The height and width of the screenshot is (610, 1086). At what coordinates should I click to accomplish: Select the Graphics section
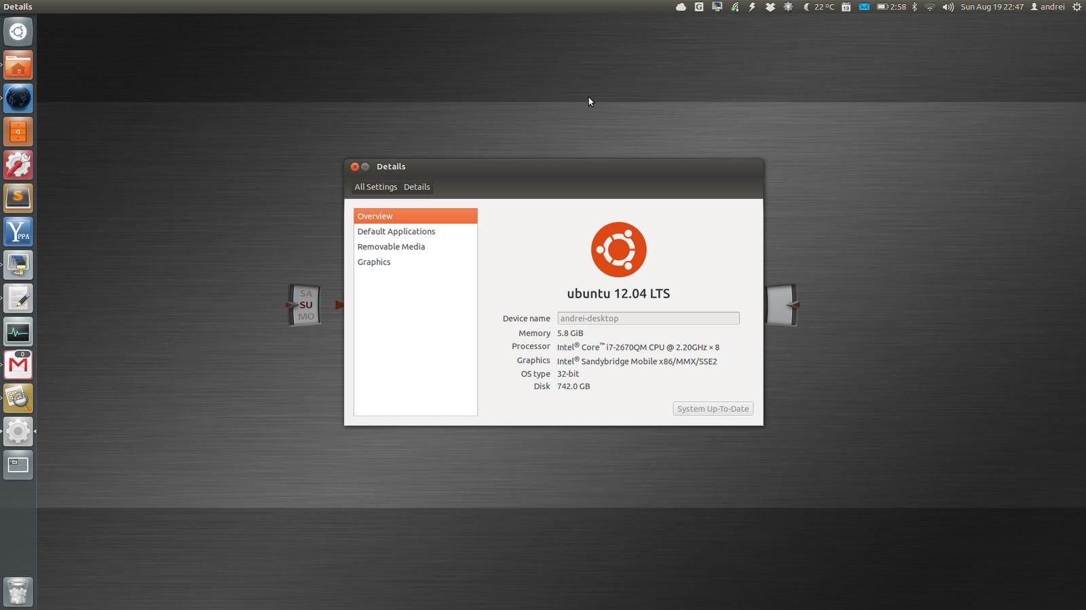pos(415,262)
